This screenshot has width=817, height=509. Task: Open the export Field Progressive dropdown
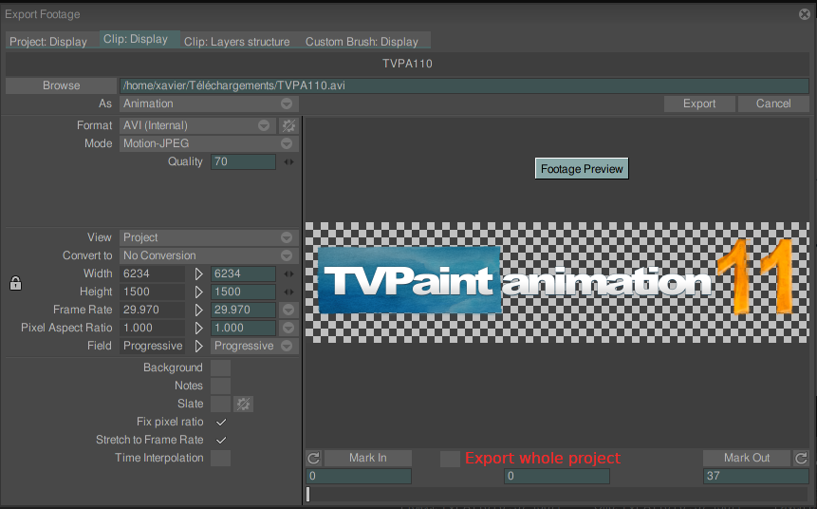[254, 346]
